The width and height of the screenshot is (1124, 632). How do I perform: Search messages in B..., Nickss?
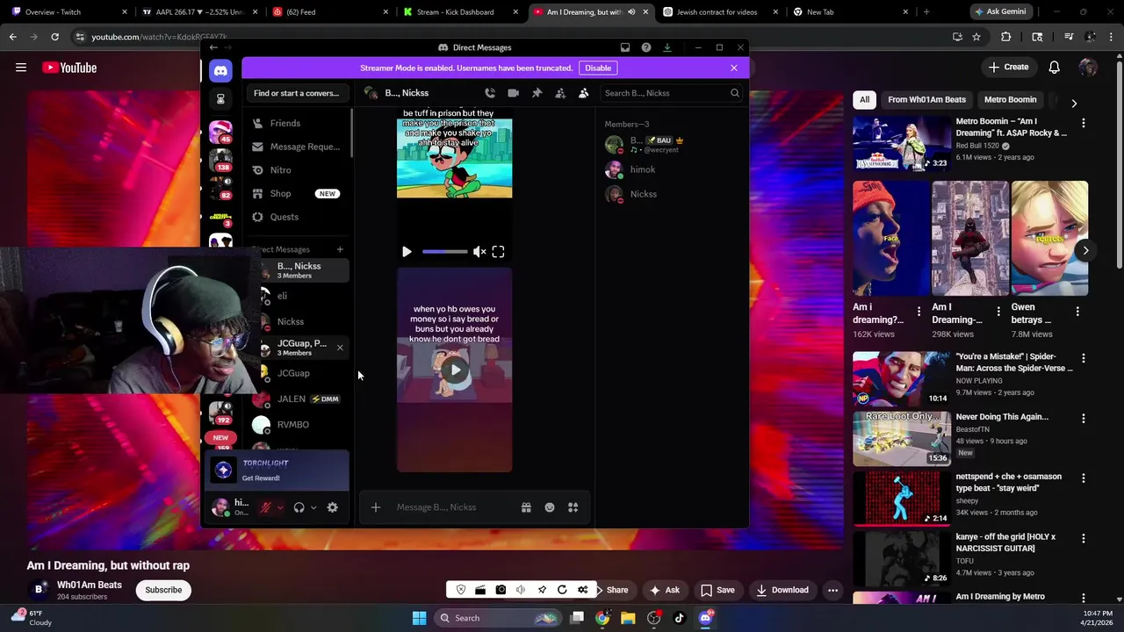tap(672, 93)
